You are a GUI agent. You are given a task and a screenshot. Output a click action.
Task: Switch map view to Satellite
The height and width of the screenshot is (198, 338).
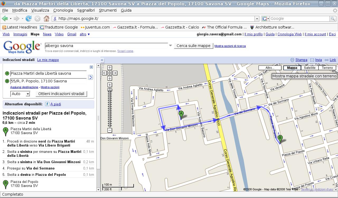(x=309, y=68)
